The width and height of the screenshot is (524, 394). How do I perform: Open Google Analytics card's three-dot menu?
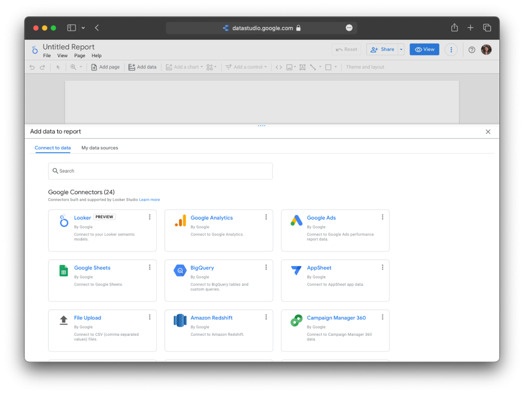(266, 217)
